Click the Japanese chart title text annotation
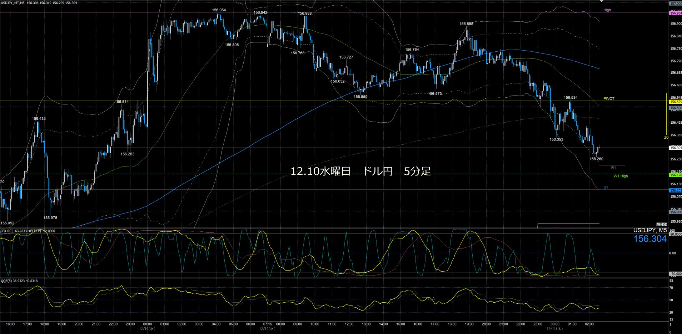Image resolution: width=682 pixels, height=334 pixels. (360, 171)
